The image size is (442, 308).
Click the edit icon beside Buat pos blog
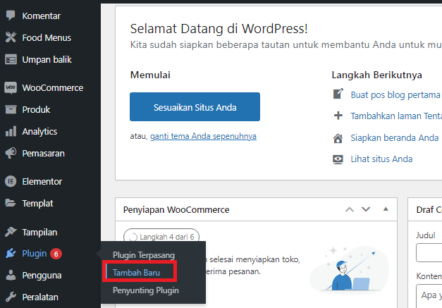338,94
